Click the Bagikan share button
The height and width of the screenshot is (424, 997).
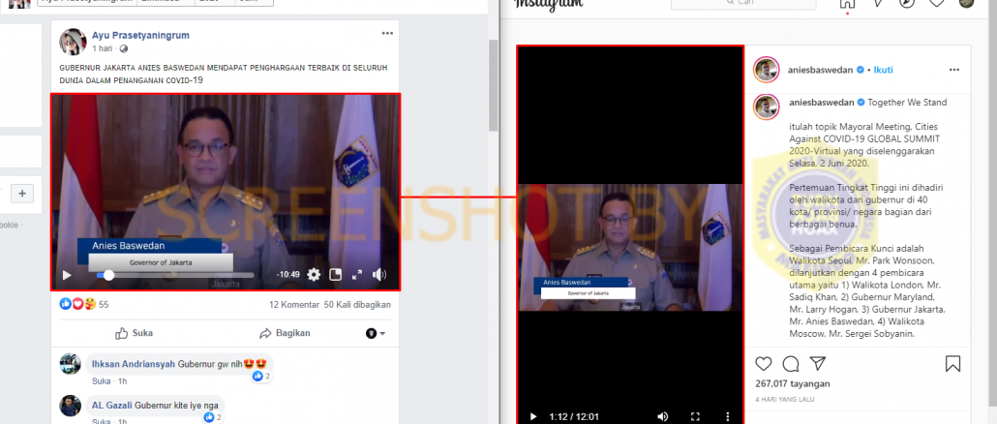coord(285,333)
